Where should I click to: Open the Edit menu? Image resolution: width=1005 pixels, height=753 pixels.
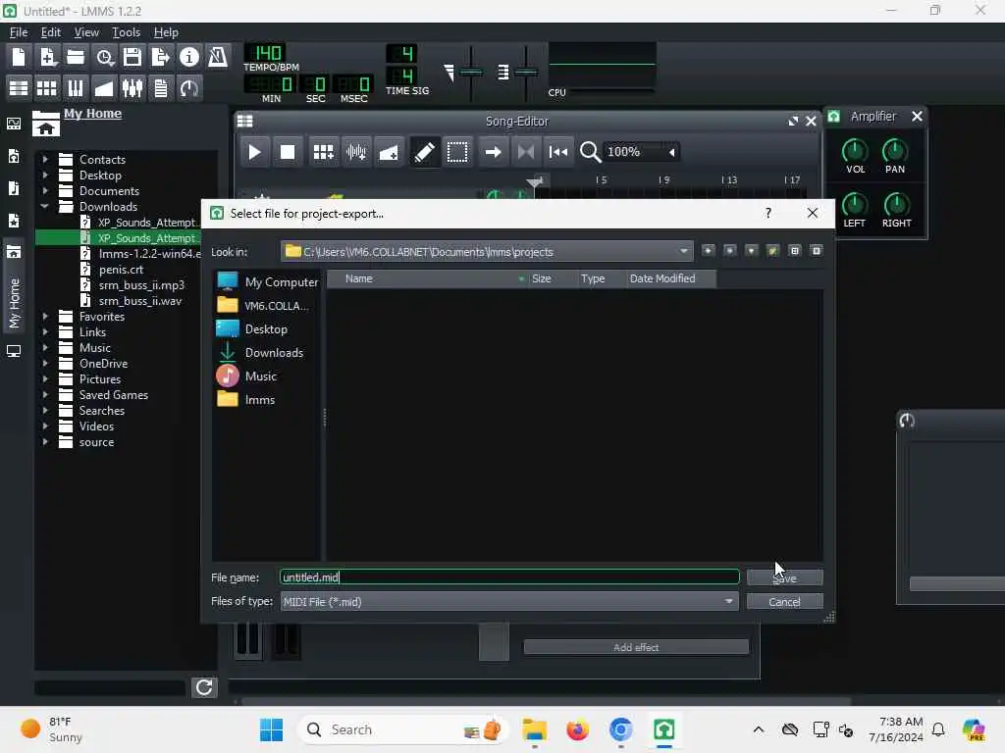[51, 32]
